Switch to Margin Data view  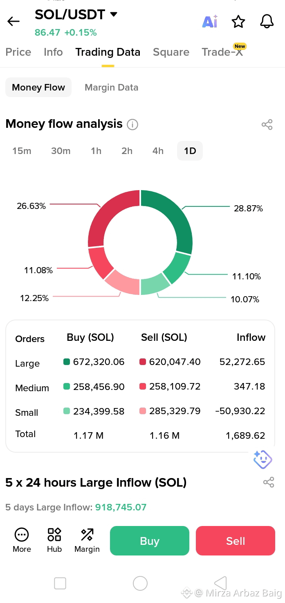(111, 87)
